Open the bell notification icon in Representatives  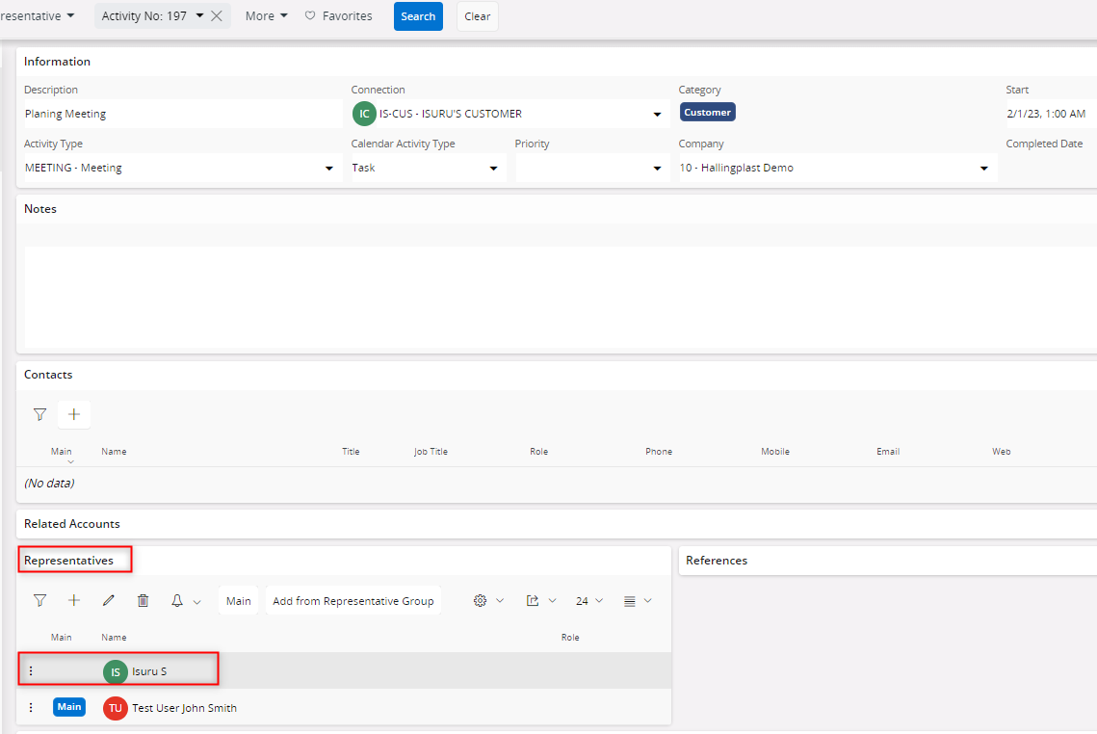[177, 600]
